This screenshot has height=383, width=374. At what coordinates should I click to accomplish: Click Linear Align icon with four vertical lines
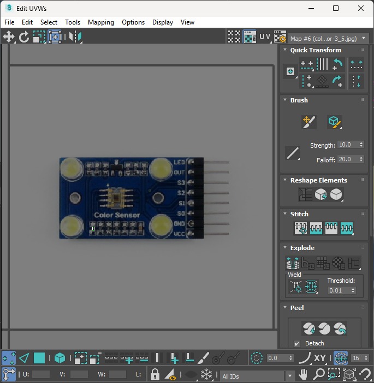coord(322,65)
